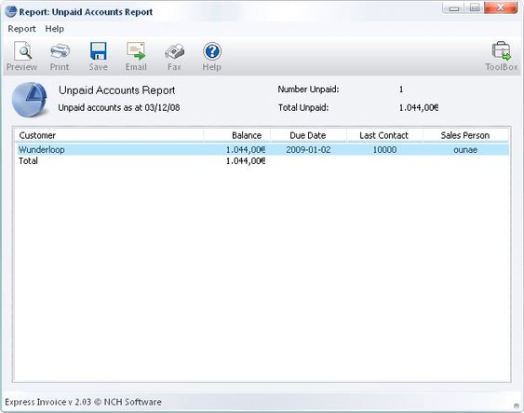Open the Help menu

[x=55, y=29]
